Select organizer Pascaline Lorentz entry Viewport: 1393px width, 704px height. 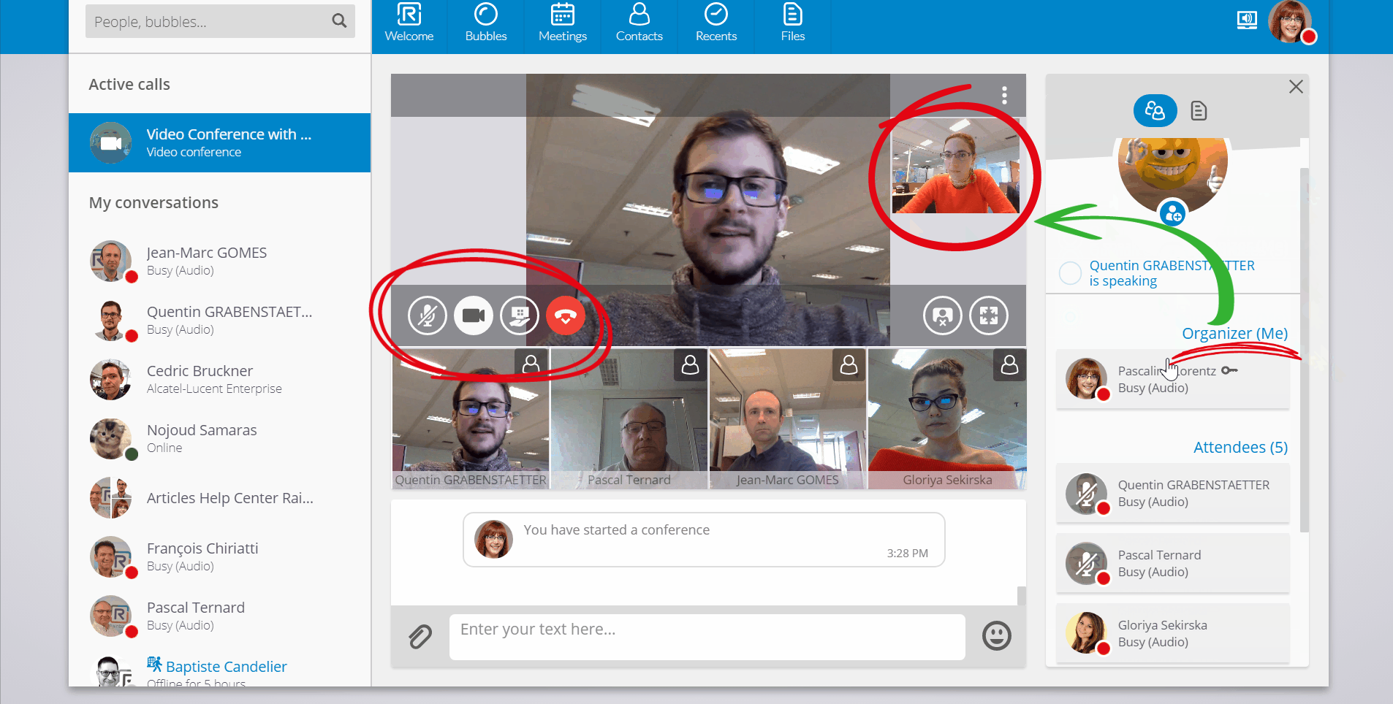pyautogui.click(x=1172, y=379)
